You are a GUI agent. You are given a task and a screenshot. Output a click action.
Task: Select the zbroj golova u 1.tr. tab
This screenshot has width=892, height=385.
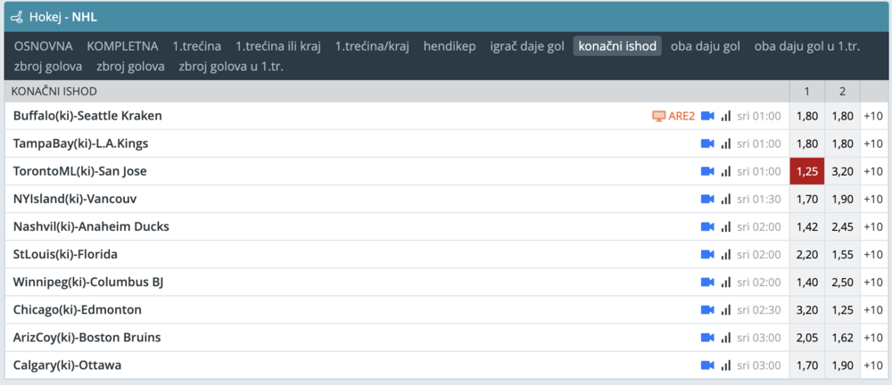tap(231, 67)
